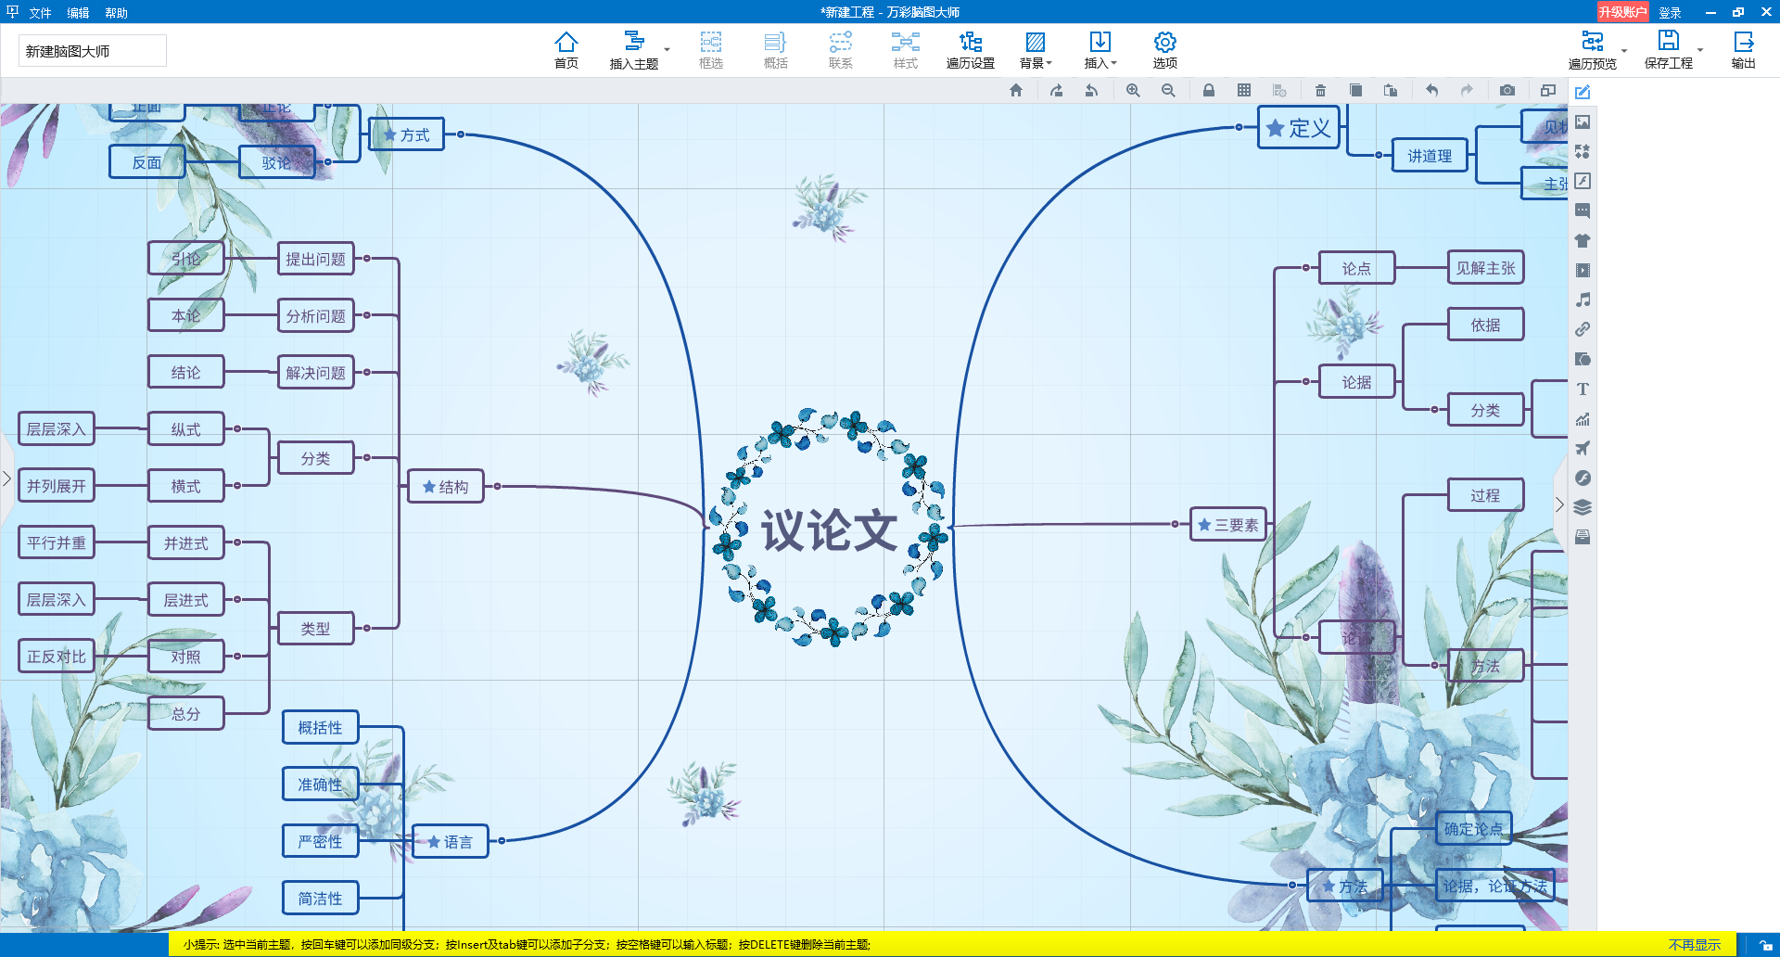Click the 新建脑图大师 title field
The image size is (1780, 957).
[93, 51]
